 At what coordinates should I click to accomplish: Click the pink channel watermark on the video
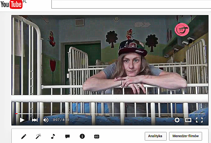coord(182,29)
